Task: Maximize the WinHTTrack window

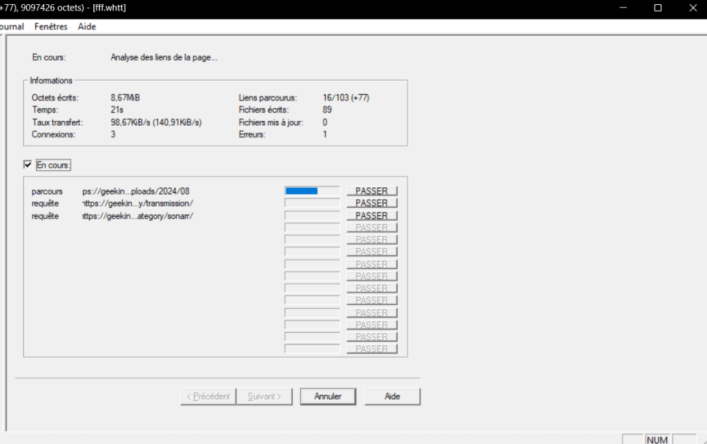Action: click(x=657, y=8)
